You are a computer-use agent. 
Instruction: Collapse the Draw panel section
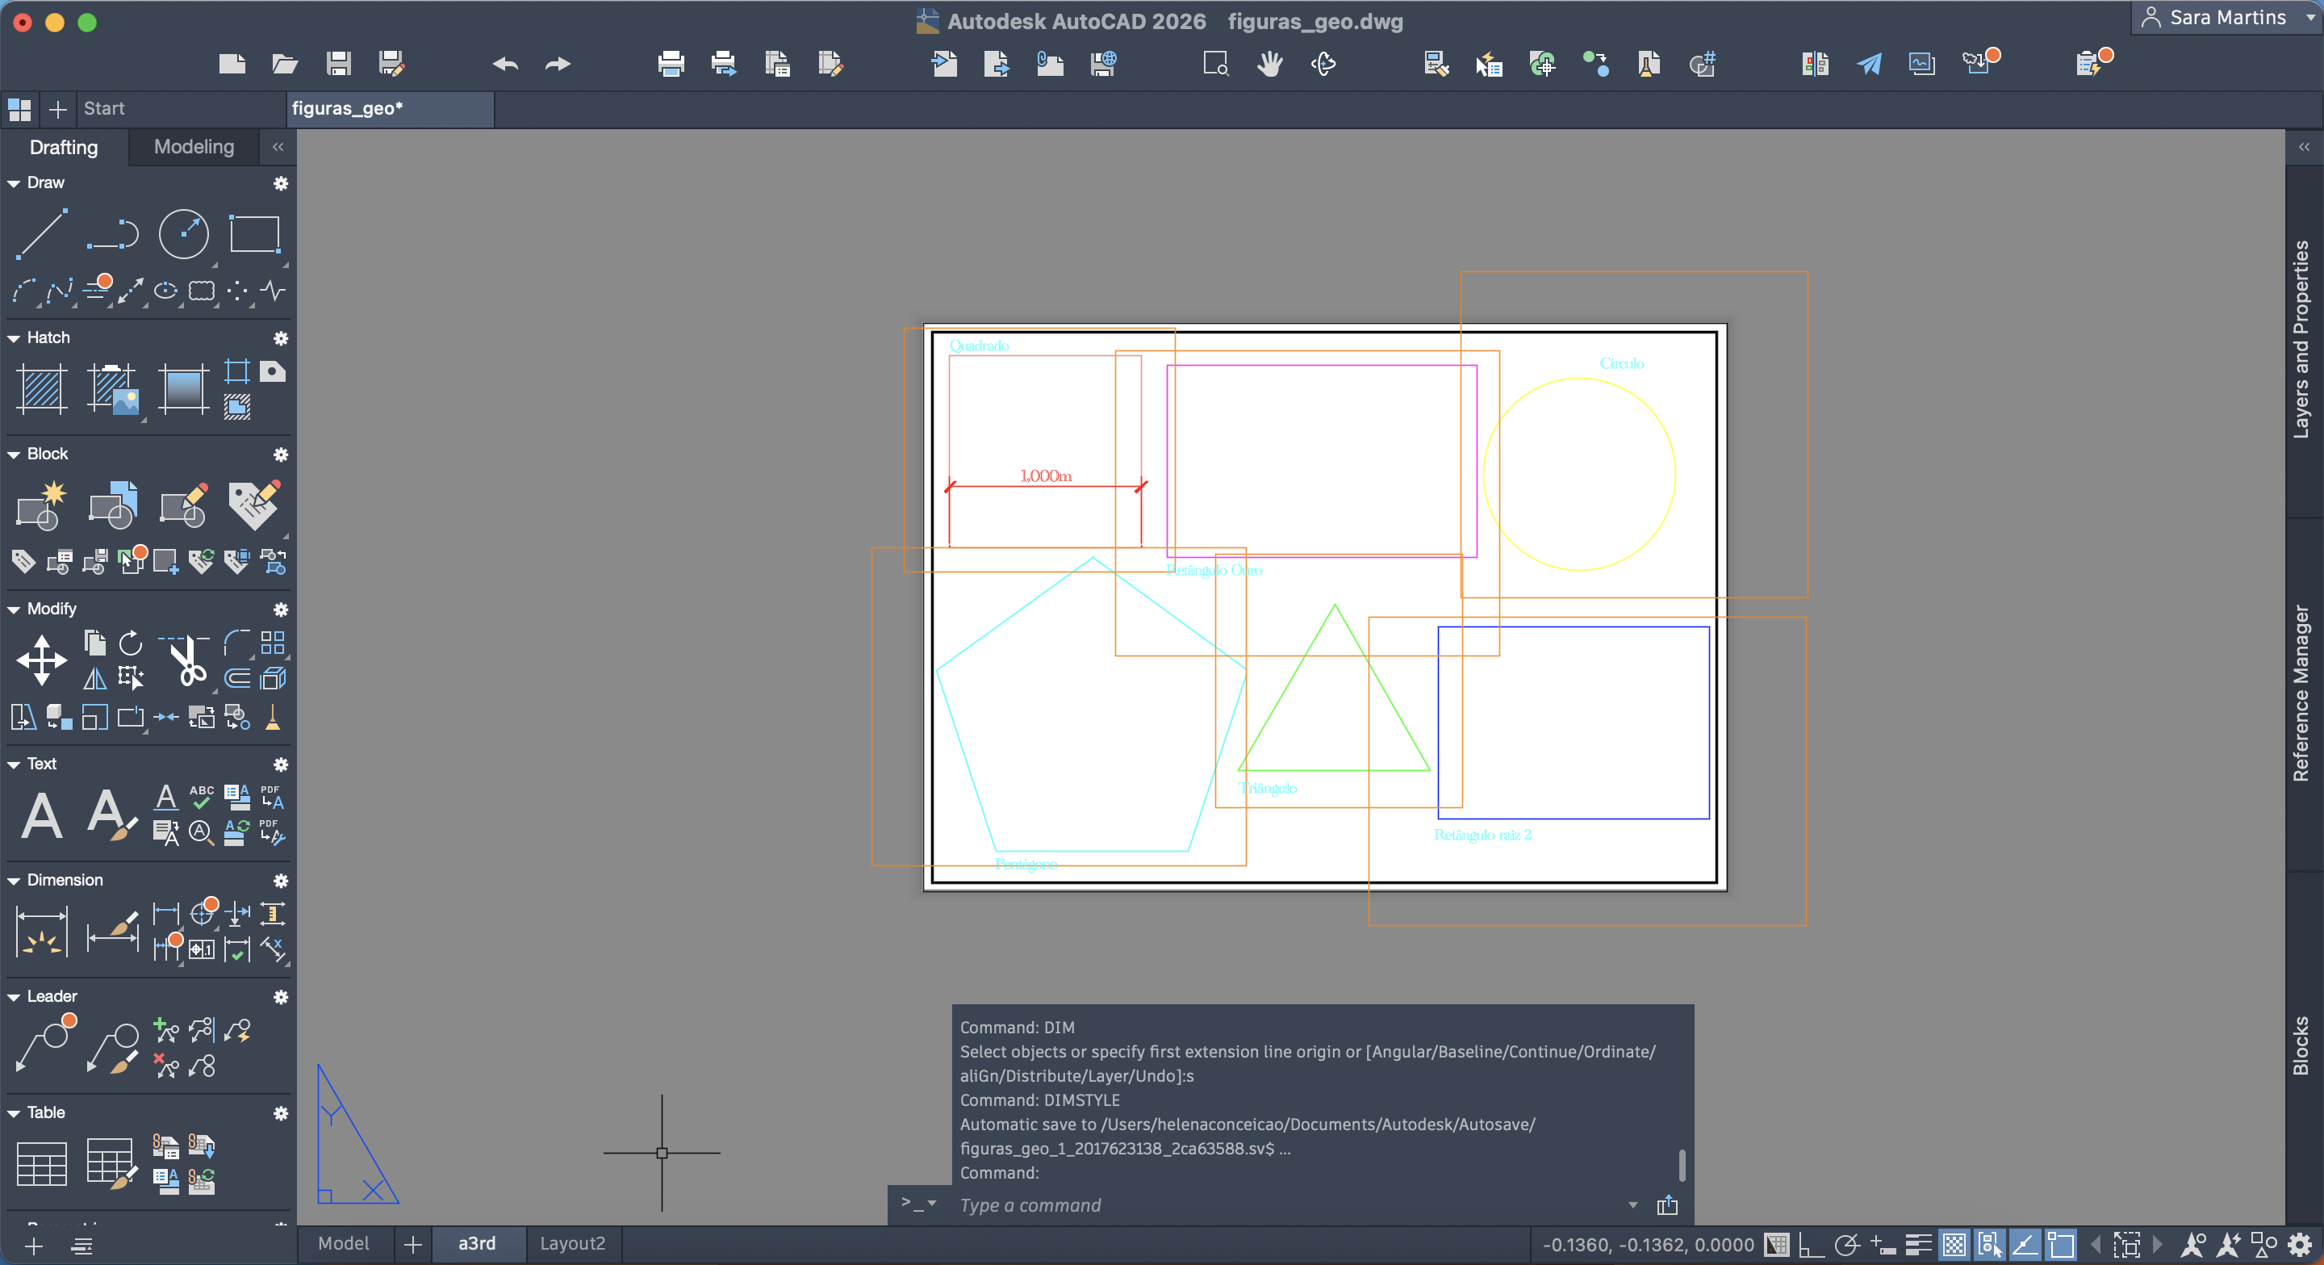pyautogui.click(x=14, y=183)
